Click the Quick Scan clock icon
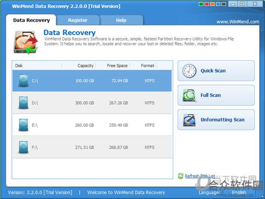 pos(189,71)
